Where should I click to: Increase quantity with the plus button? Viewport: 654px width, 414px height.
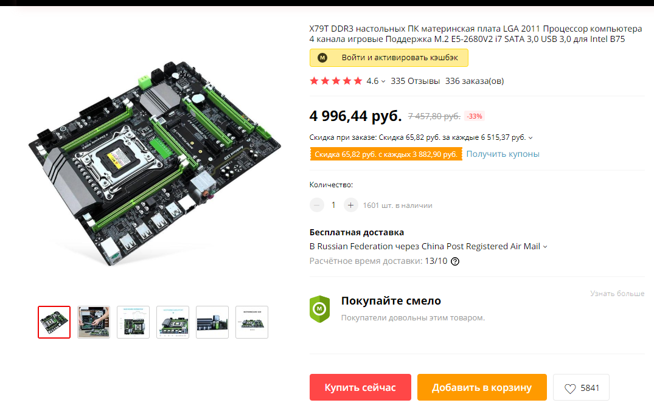(x=351, y=205)
